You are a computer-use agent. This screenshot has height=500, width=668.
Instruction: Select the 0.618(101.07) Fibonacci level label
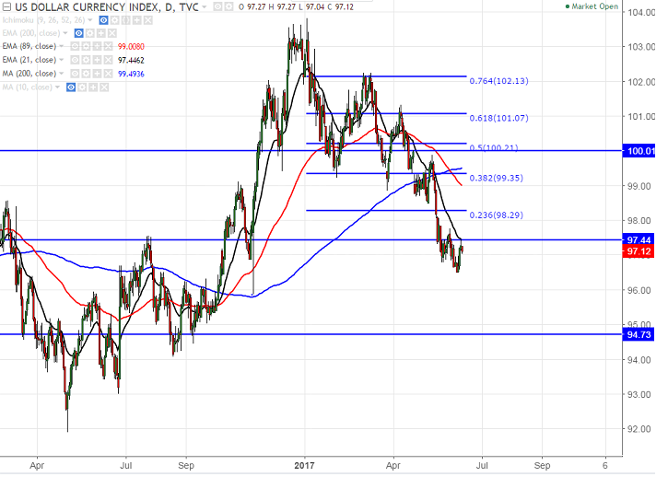pos(498,118)
